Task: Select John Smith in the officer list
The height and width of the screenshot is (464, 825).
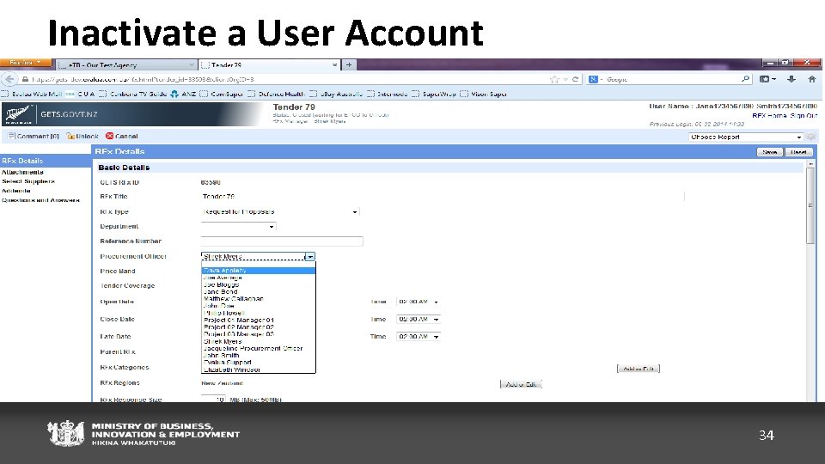Action: tap(259, 355)
